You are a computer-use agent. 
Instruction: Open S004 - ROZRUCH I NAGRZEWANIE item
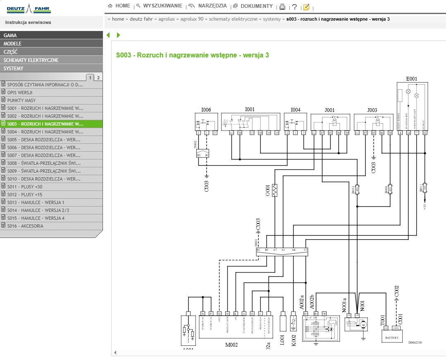coord(51,132)
